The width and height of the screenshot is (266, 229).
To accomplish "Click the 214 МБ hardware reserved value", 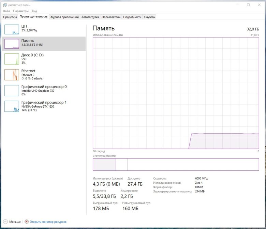I will tap(200, 192).
